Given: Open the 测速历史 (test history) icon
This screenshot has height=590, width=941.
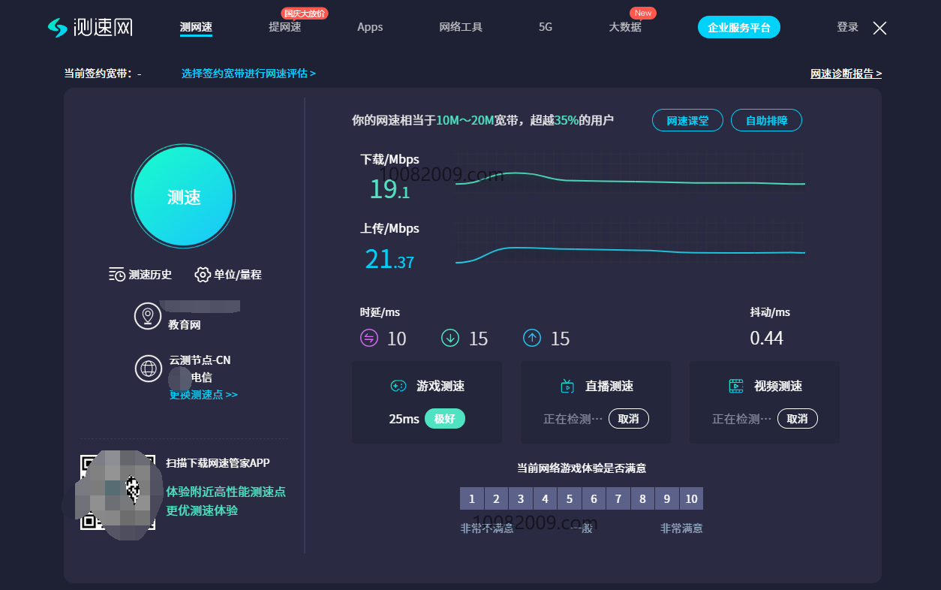Looking at the screenshot, I should 117,275.
